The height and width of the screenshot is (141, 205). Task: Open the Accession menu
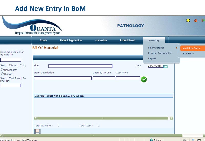pos(101,41)
